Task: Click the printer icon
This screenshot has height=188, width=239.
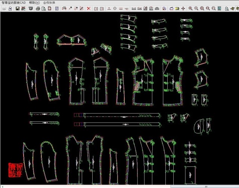Action: [x=38, y=8]
